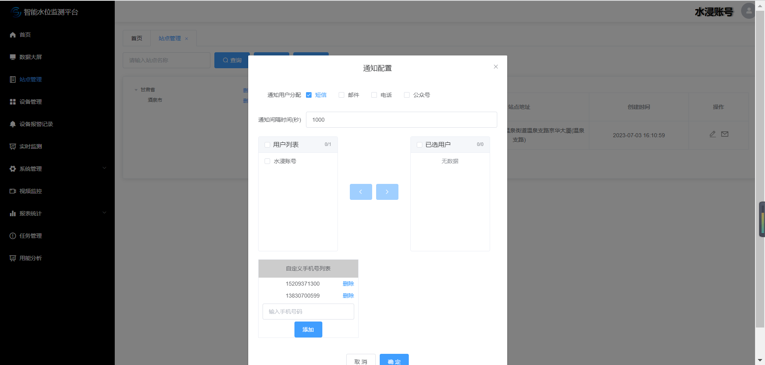Click the 任务管理 circle icon
Viewport: 765px width, 365px height.
click(x=13, y=236)
